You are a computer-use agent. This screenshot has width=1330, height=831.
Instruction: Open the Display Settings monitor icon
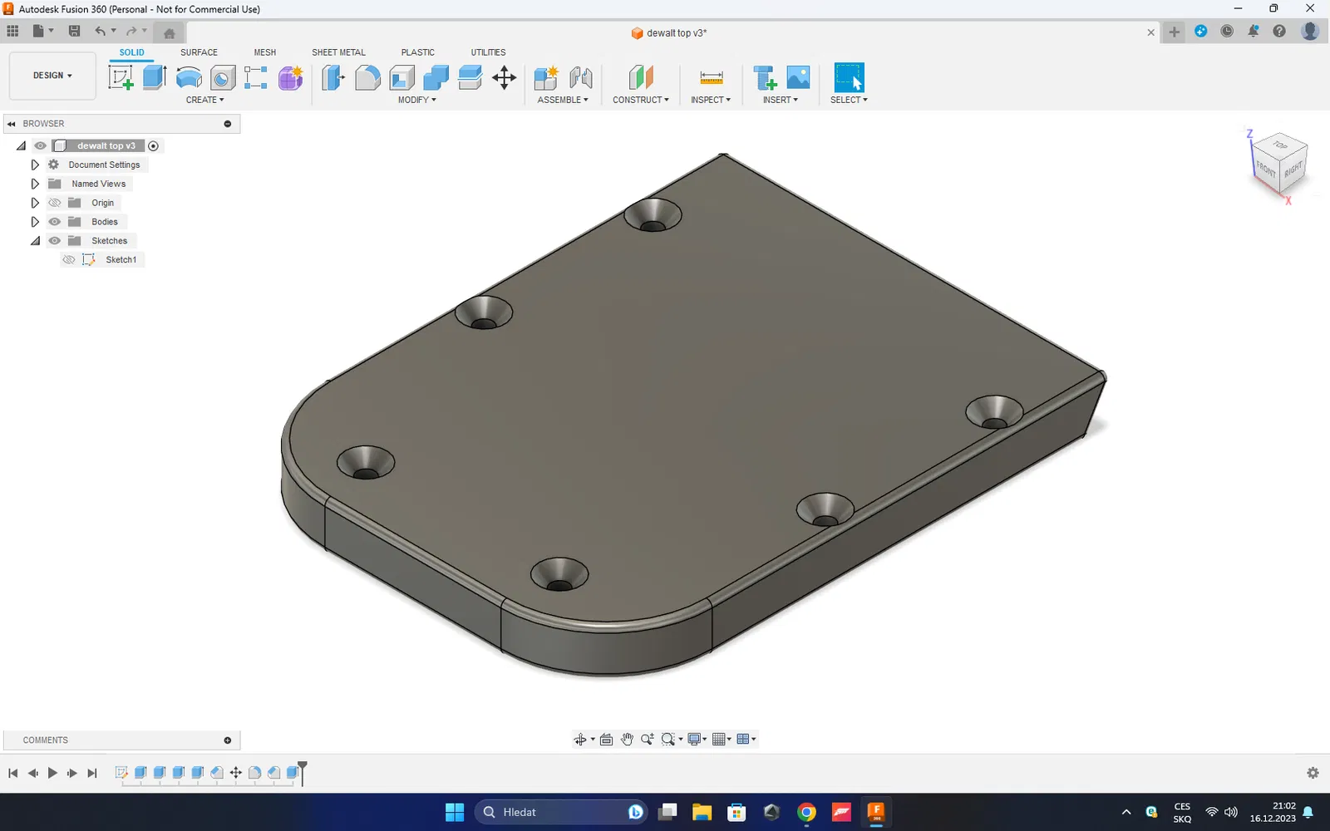coord(694,740)
